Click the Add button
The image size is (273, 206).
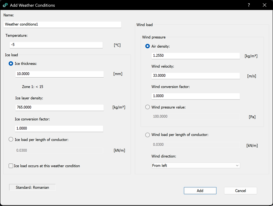(200, 191)
